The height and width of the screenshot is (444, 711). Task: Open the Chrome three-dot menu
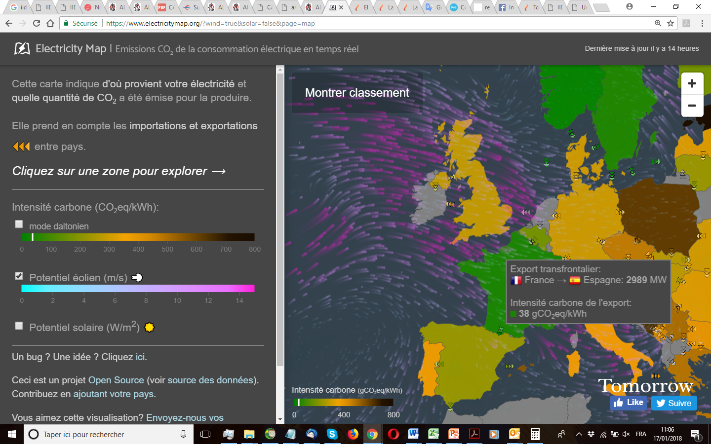point(702,23)
